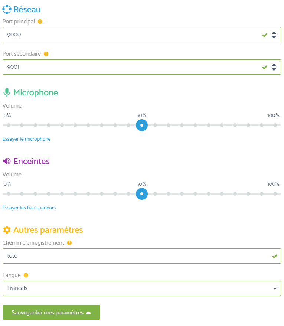Click the Autres paramètres heading
Image resolution: width=284 pixels, height=326 pixels.
tap(48, 230)
